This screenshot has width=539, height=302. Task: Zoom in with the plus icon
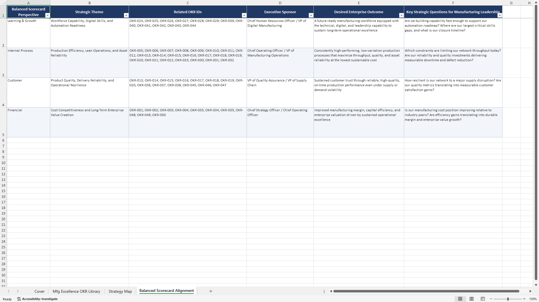click(524, 299)
